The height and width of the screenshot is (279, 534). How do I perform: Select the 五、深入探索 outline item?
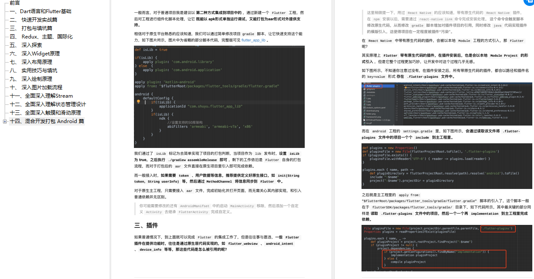(26, 45)
